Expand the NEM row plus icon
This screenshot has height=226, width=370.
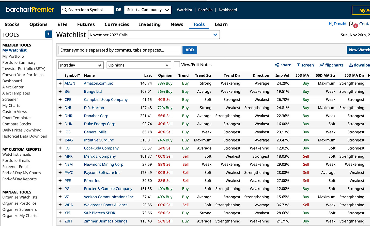60,164
